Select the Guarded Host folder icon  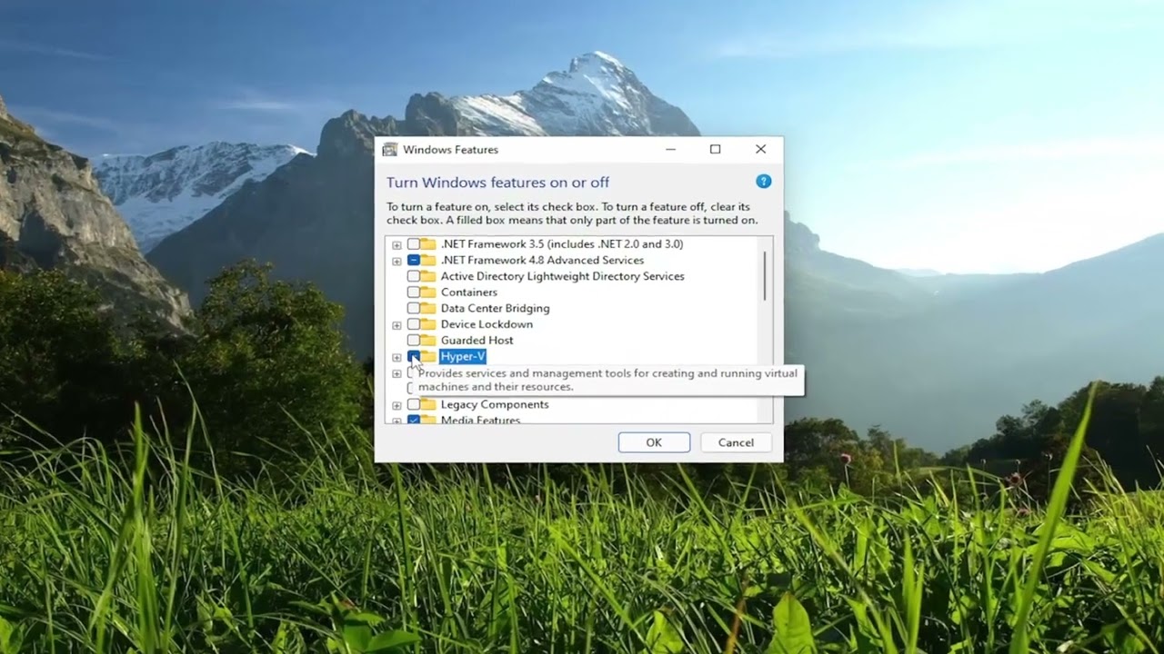pyautogui.click(x=428, y=341)
